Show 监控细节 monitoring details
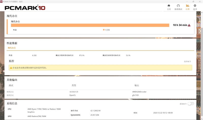203x120 pixels. 188,61
